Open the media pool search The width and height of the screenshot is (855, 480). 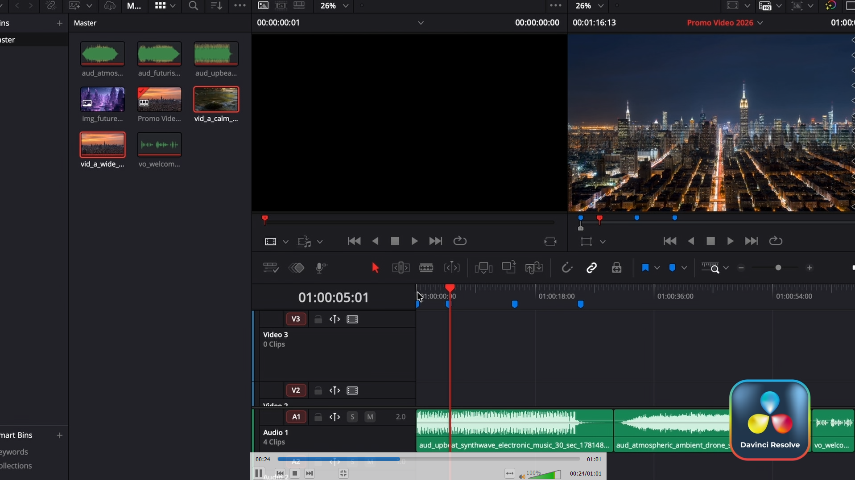pyautogui.click(x=193, y=6)
